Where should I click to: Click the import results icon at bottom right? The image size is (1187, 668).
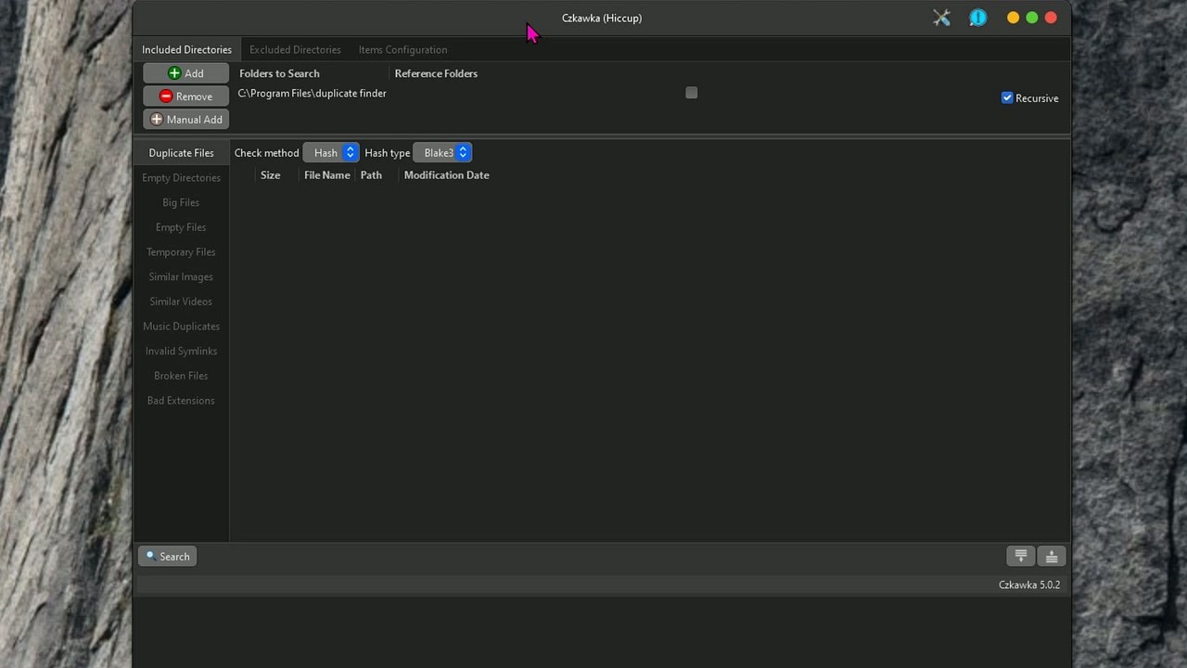pyautogui.click(x=1052, y=556)
